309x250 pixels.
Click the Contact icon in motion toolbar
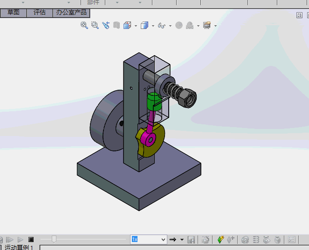click(x=267, y=240)
